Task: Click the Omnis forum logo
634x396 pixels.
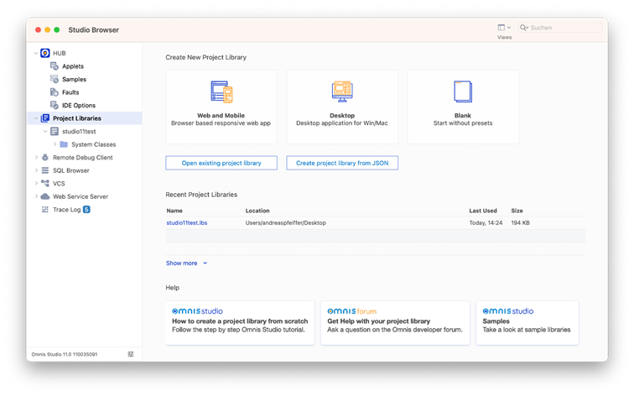Action: click(351, 311)
